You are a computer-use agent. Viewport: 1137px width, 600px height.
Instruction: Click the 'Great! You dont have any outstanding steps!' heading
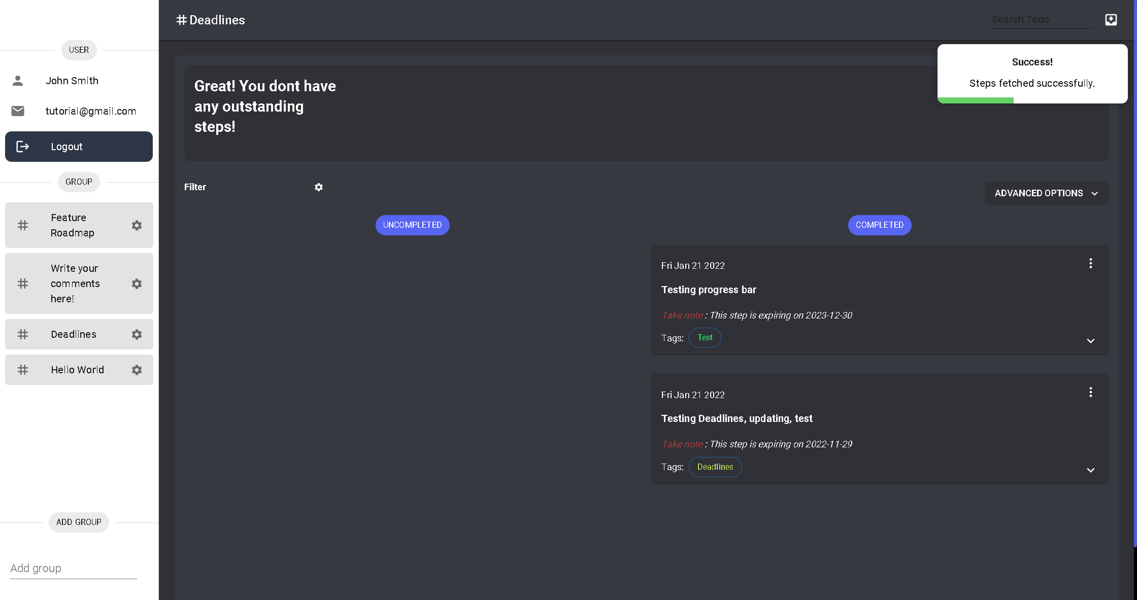click(265, 107)
